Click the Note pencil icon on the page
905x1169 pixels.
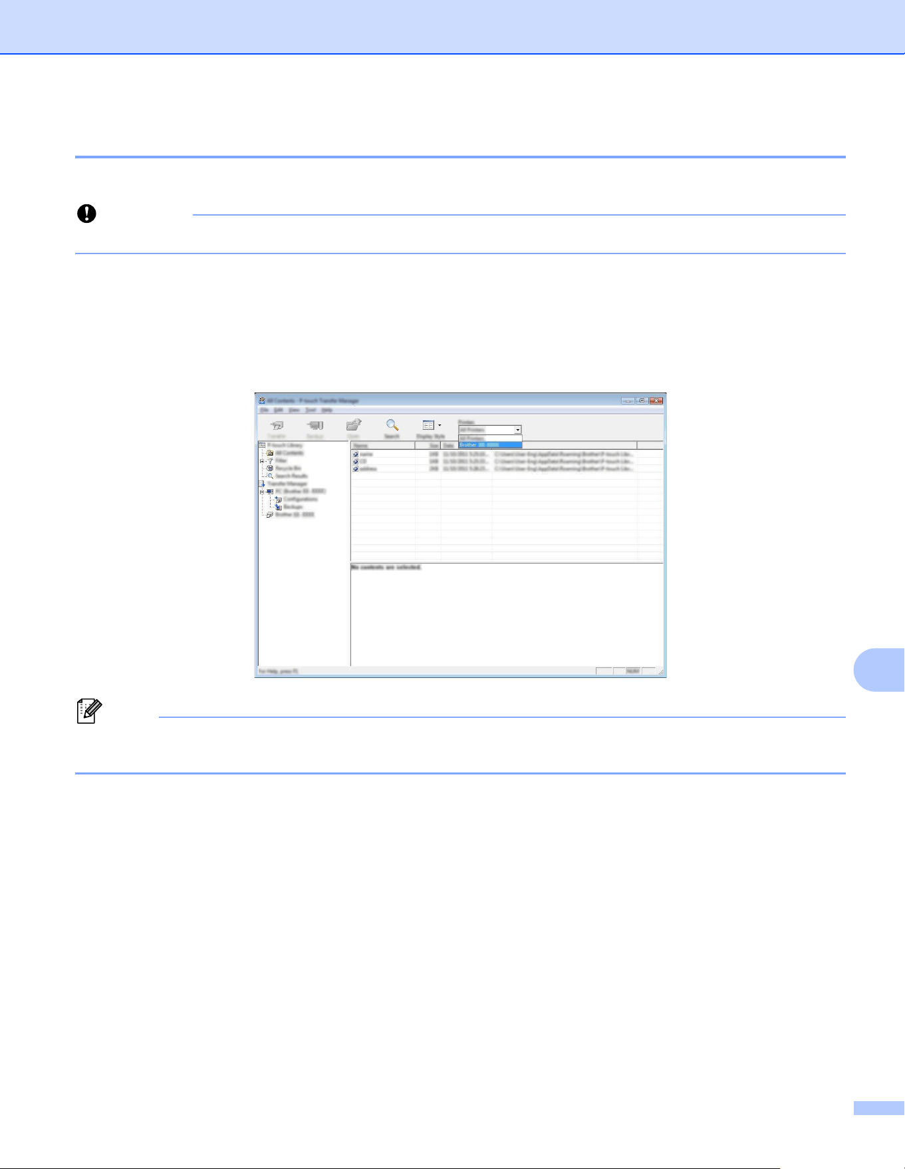point(90,711)
